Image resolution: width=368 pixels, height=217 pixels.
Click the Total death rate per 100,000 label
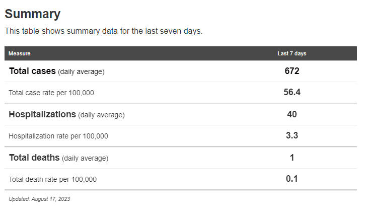pos(53,179)
